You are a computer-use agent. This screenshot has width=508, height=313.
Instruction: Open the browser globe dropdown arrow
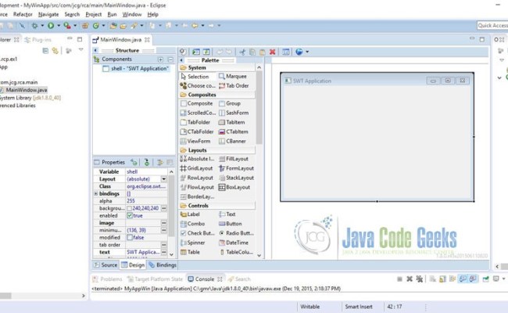pos(307,52)
